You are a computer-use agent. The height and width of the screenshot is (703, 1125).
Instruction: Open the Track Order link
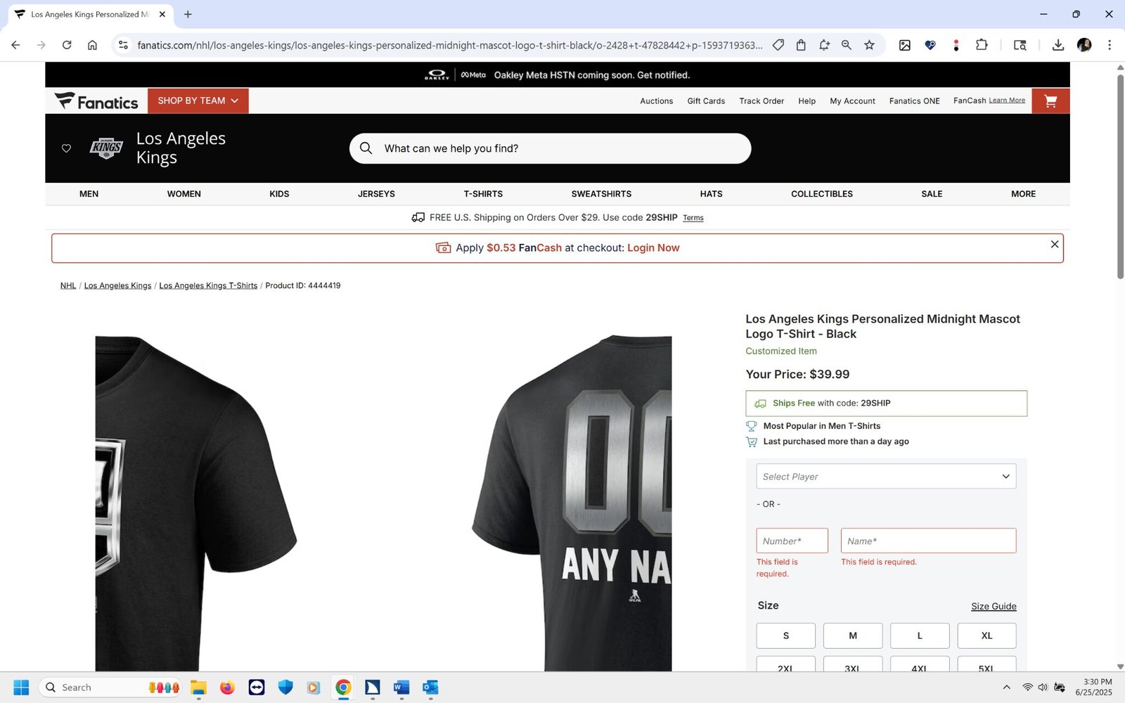coord(761,101)
